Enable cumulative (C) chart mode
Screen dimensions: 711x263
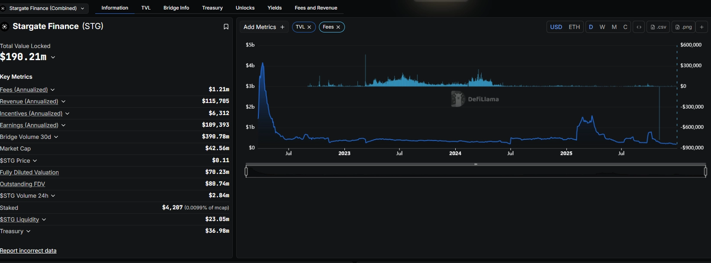625,27
